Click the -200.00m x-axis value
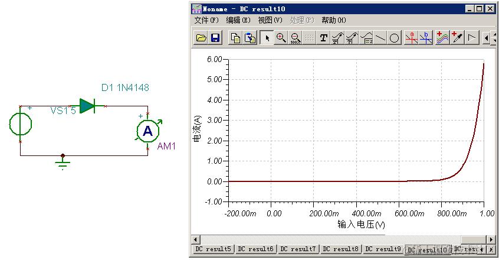The image size is (499, 260). click(x=240, y=213)
